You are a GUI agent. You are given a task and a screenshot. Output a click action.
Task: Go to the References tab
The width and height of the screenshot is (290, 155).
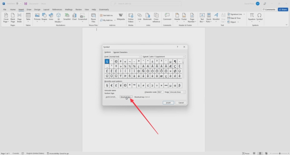tap(57, 9)
